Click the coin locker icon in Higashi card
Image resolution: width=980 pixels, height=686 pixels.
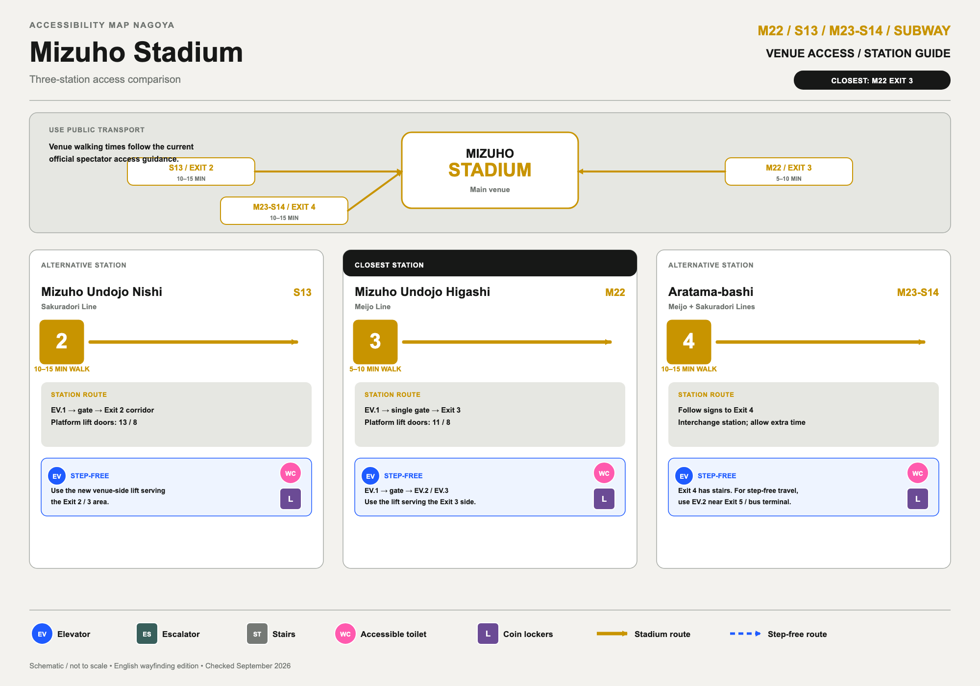(604, 499)
